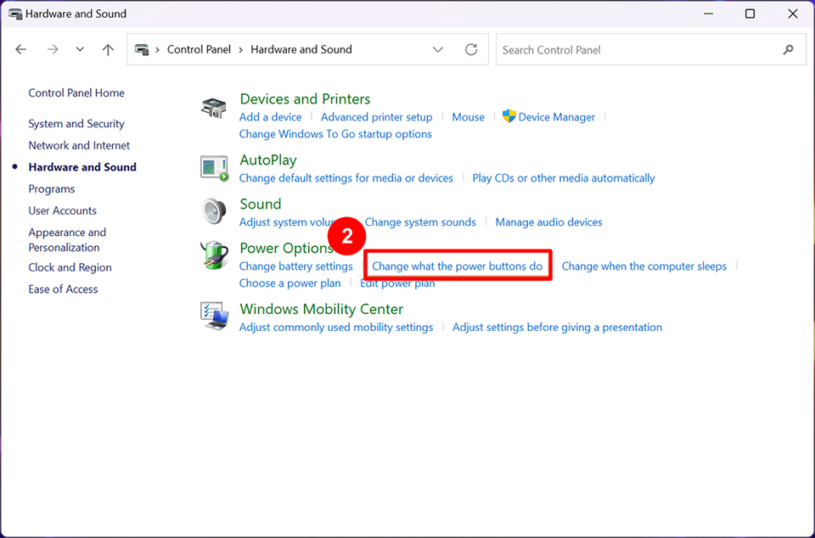Open Programs category
815x538 pixels.
pyautogui.click(x=52, y=189)
